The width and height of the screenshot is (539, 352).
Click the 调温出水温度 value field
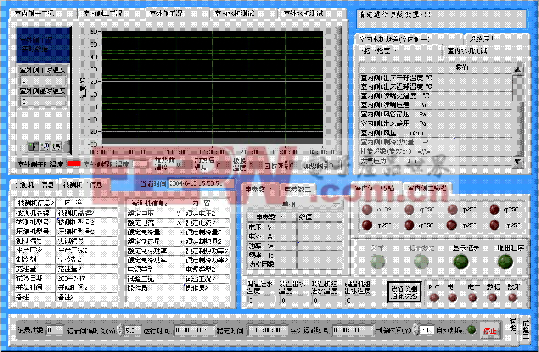[293, 300]
